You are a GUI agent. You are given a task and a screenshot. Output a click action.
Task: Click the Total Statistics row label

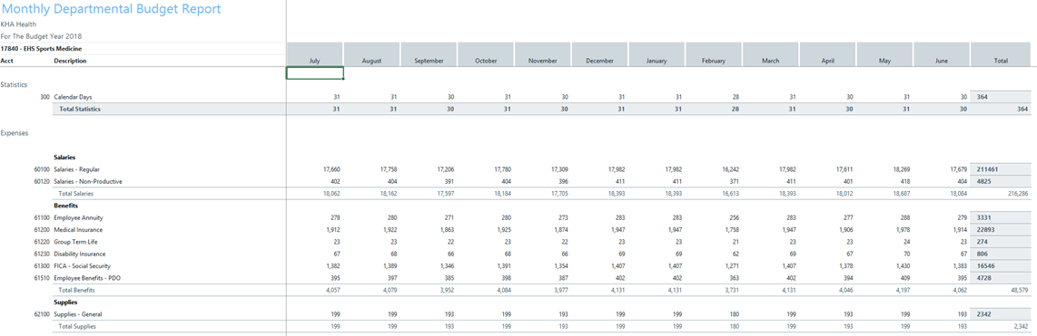[80, 109]
